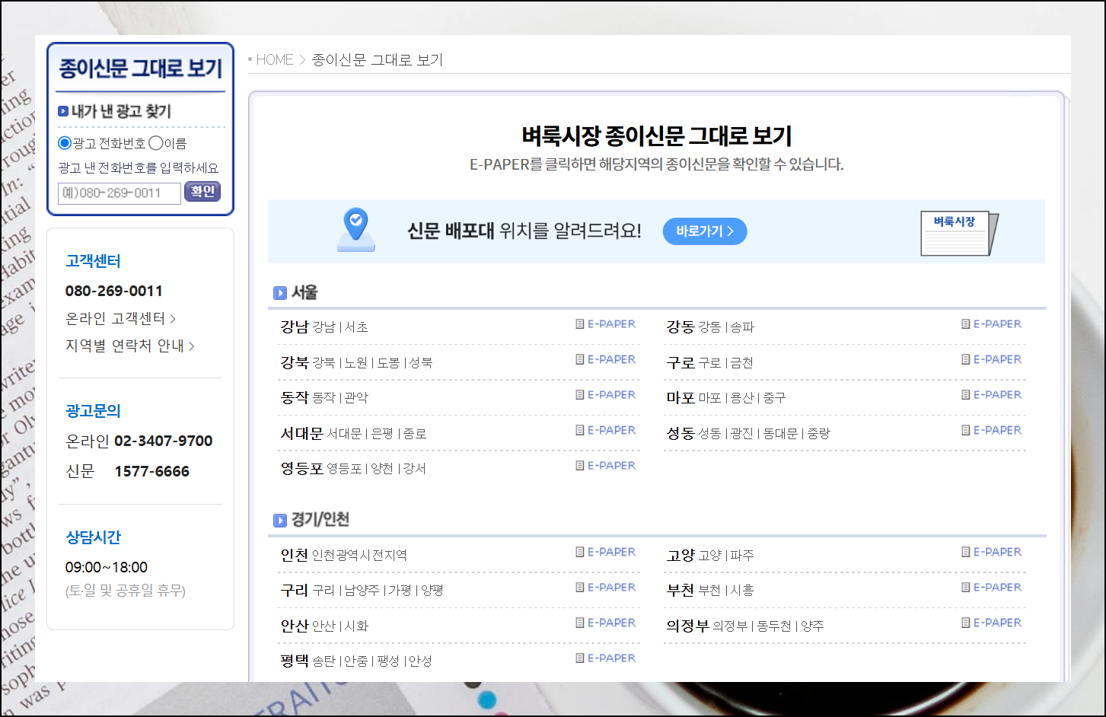Open E-PAPER for 영등포
1106x717 pixels.
(x=606, y=466)
